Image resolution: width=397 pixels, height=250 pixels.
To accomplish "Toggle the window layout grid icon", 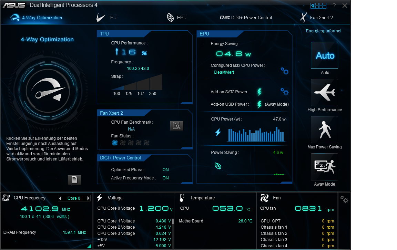I will (x=318, y=6).
